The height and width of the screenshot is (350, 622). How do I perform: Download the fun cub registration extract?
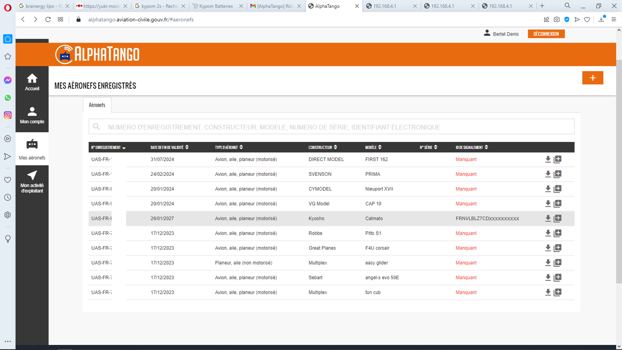(548, 292)
